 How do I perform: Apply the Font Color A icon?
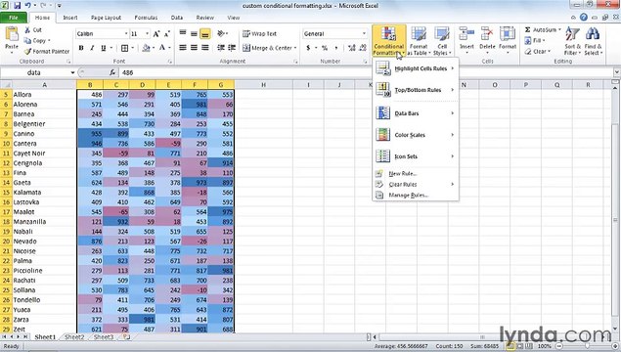tap(162, 48)
